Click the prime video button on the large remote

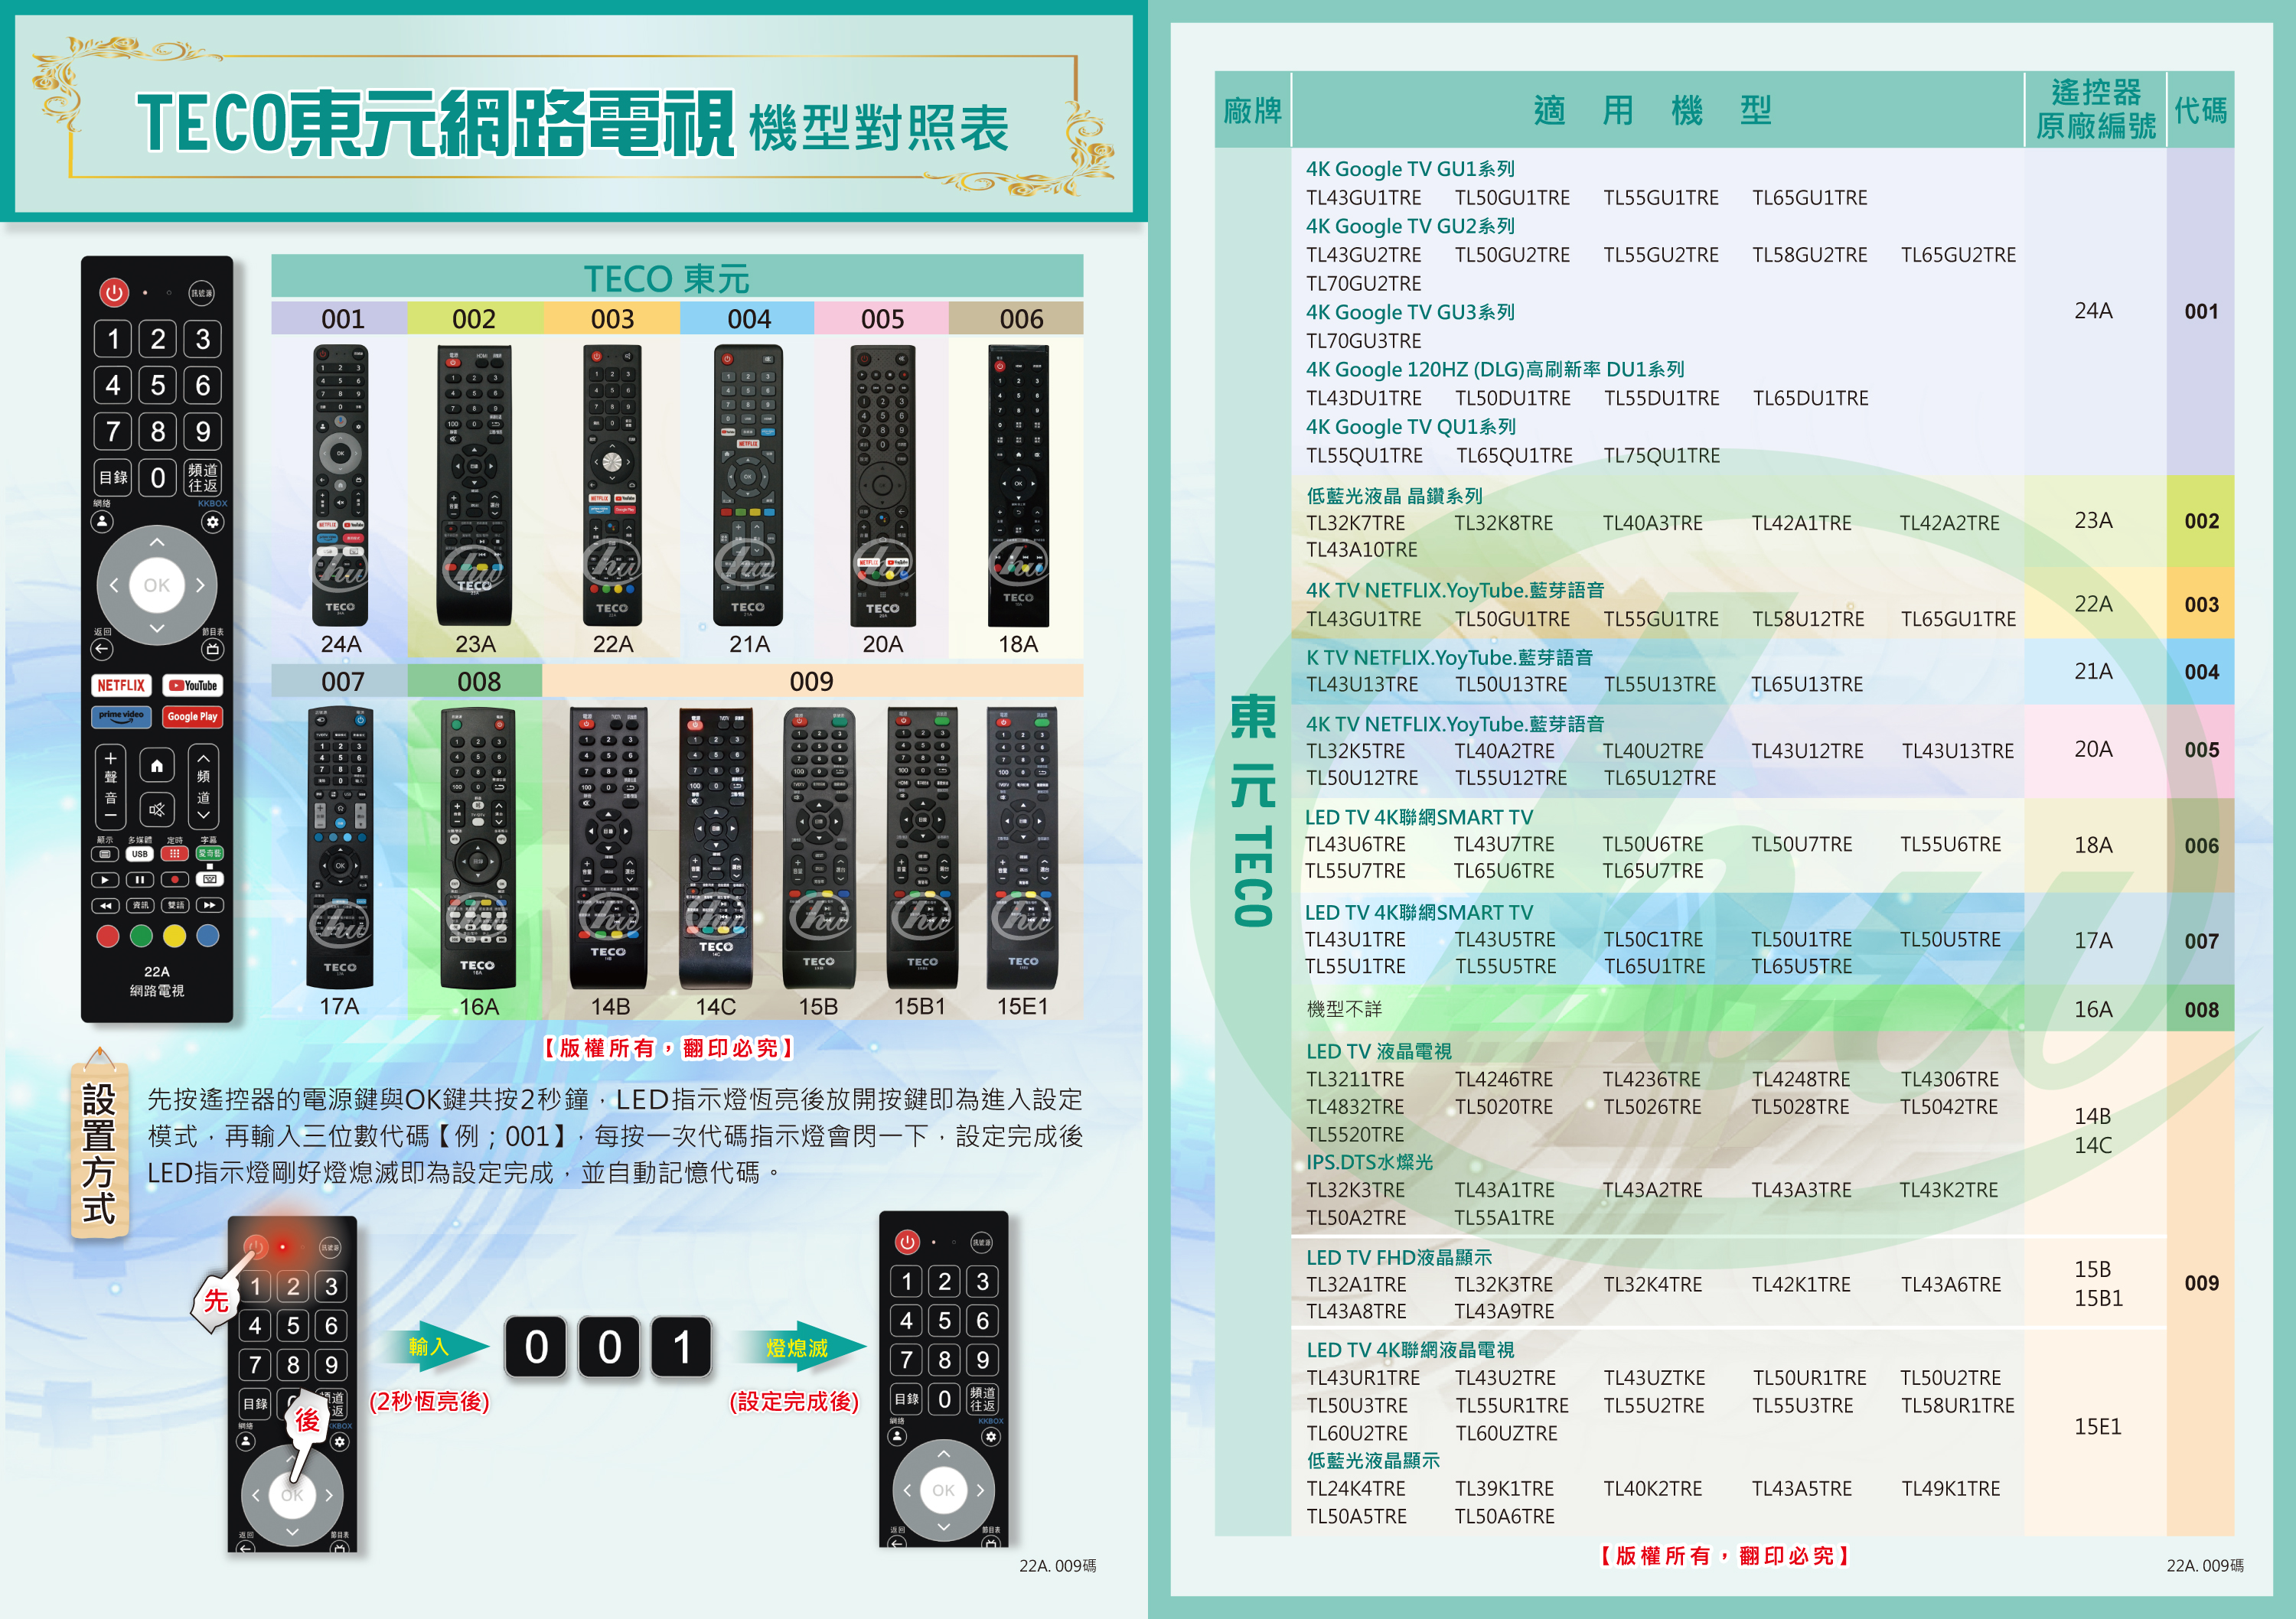pyautogui.click(x=121, y=717)
